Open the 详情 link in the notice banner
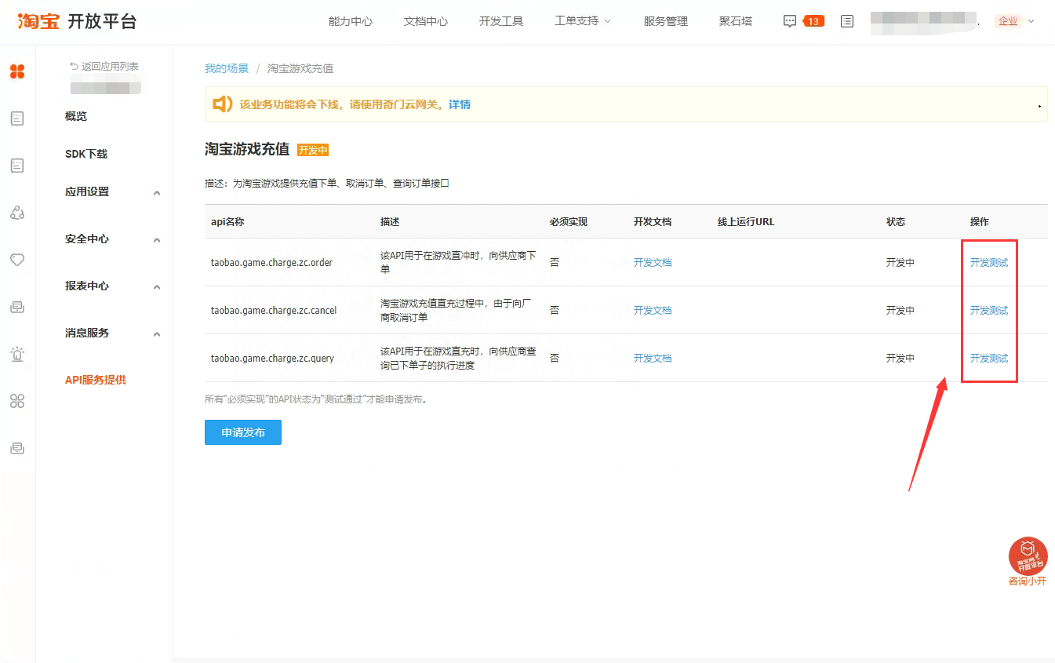Screen dimensions: 1055x663 click(x=460, y=104)
